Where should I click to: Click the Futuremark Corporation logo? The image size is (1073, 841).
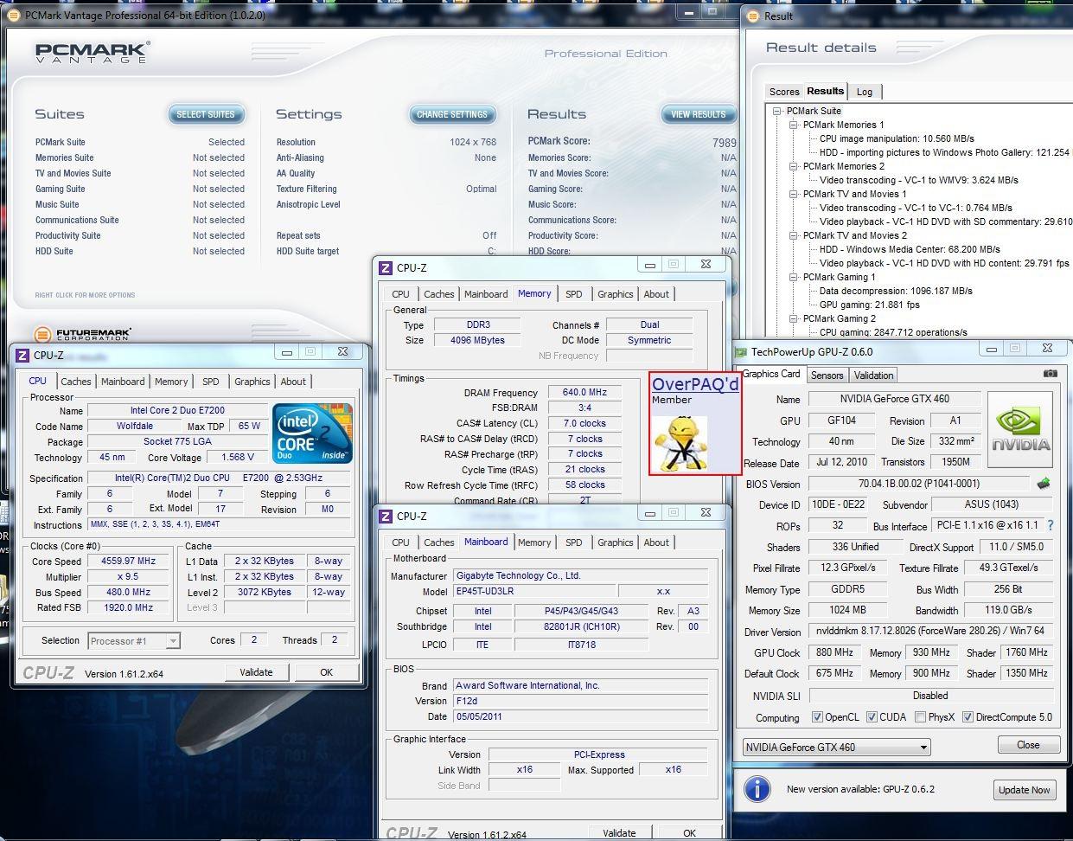(x=82, y=334)
